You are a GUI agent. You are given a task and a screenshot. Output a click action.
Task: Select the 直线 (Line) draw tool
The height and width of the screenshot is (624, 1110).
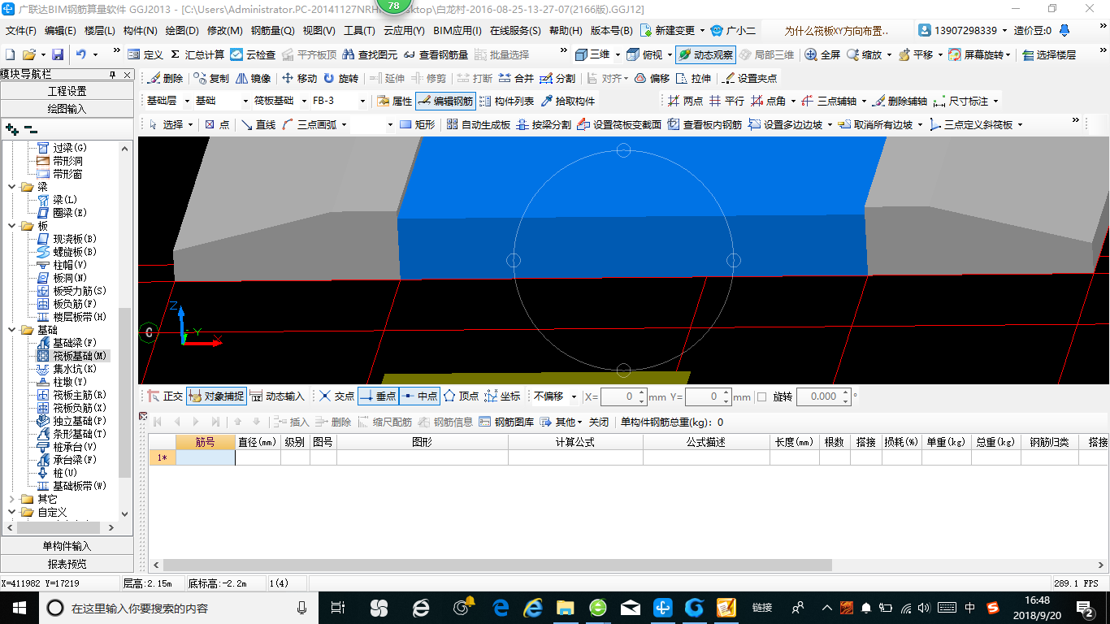[258, 124]
